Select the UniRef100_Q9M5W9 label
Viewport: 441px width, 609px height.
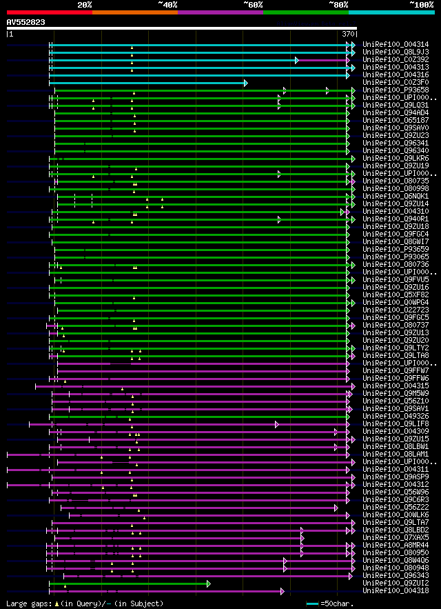point(396,393)
